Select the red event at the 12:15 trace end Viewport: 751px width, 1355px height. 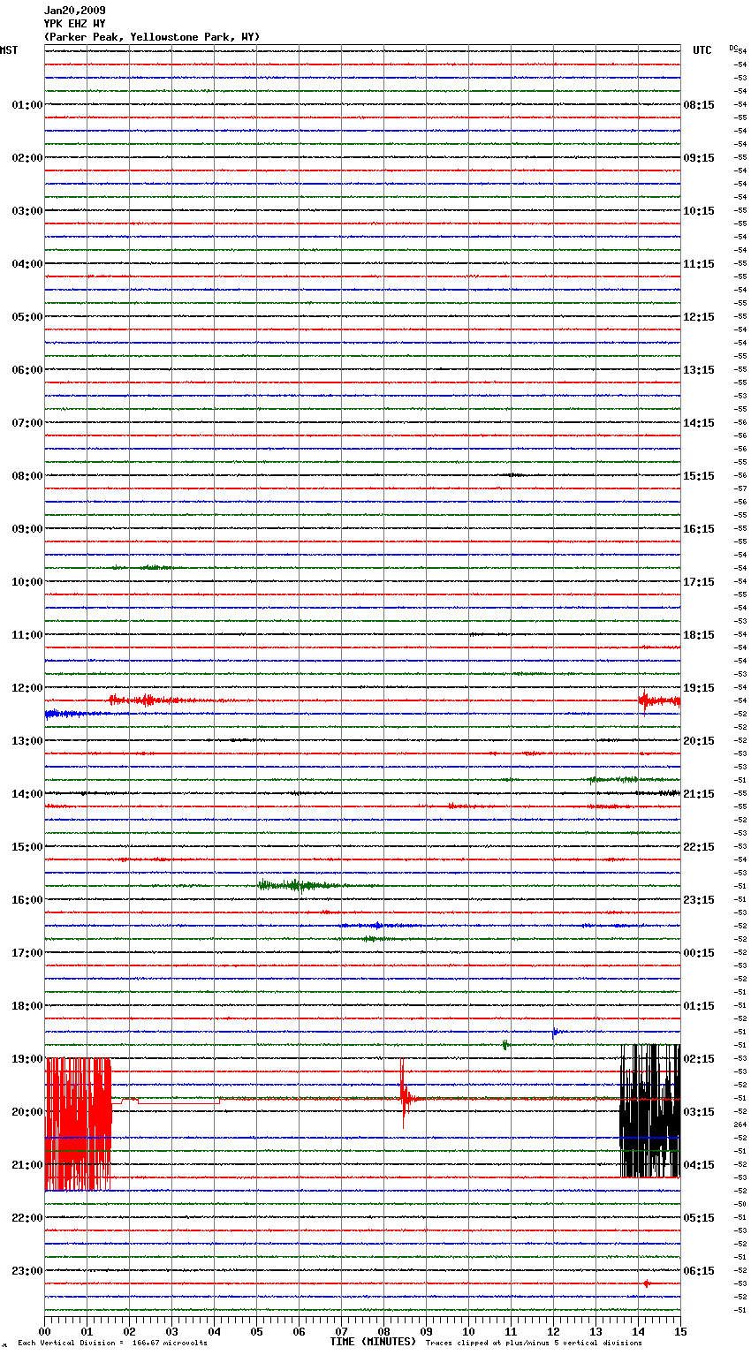659,701
